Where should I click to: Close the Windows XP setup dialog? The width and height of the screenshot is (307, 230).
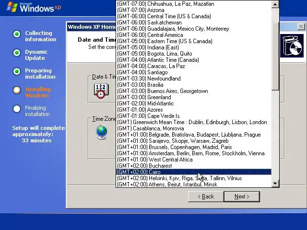(x=301, y=27)
